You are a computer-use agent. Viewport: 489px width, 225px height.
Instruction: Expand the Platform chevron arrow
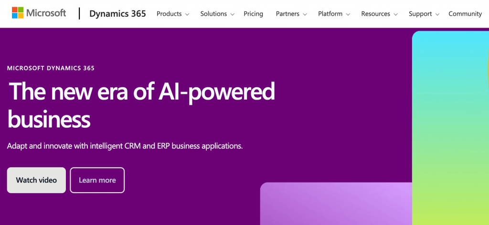click(348, 14)
